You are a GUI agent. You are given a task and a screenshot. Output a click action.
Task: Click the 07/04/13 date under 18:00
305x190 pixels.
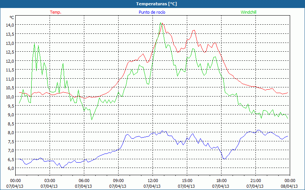click(221, 186)
